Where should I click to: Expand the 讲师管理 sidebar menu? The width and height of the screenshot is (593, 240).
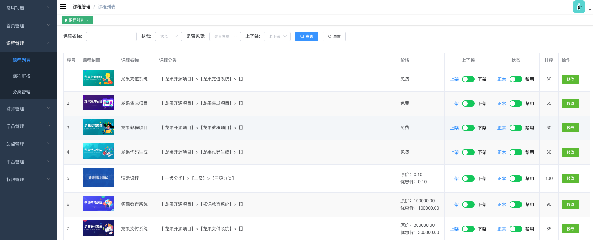[x=28, y=109]
